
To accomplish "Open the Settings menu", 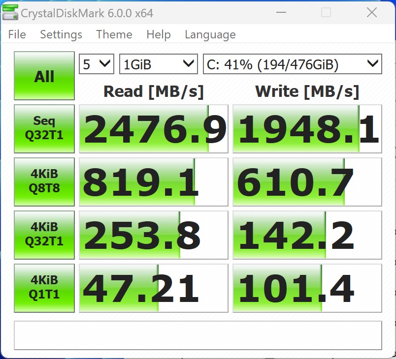I will pyautogui.click(x=61, y=34).
